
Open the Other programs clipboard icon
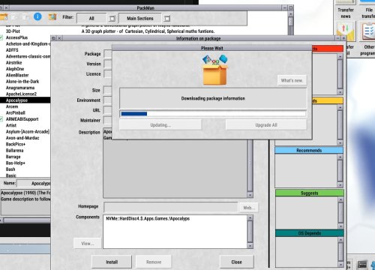(367, 31)
